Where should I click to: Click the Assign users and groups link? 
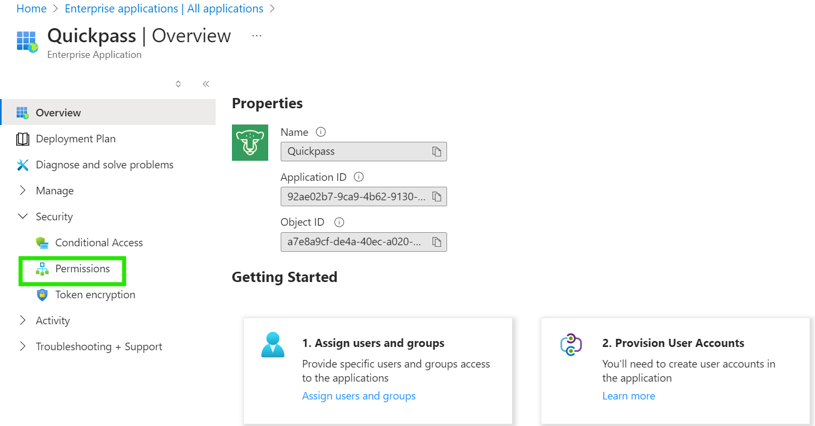[359, 396]
